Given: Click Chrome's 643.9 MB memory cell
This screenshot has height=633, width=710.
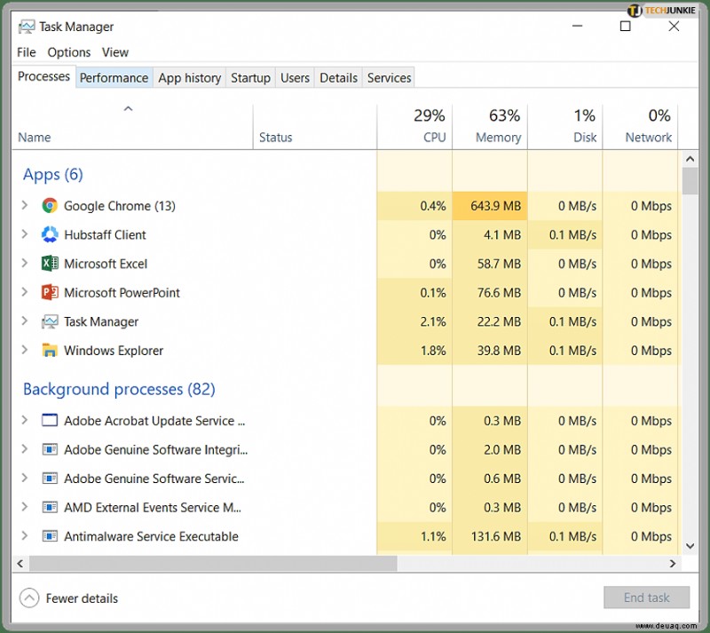Looking at the screenshot, I should point(490,206).
